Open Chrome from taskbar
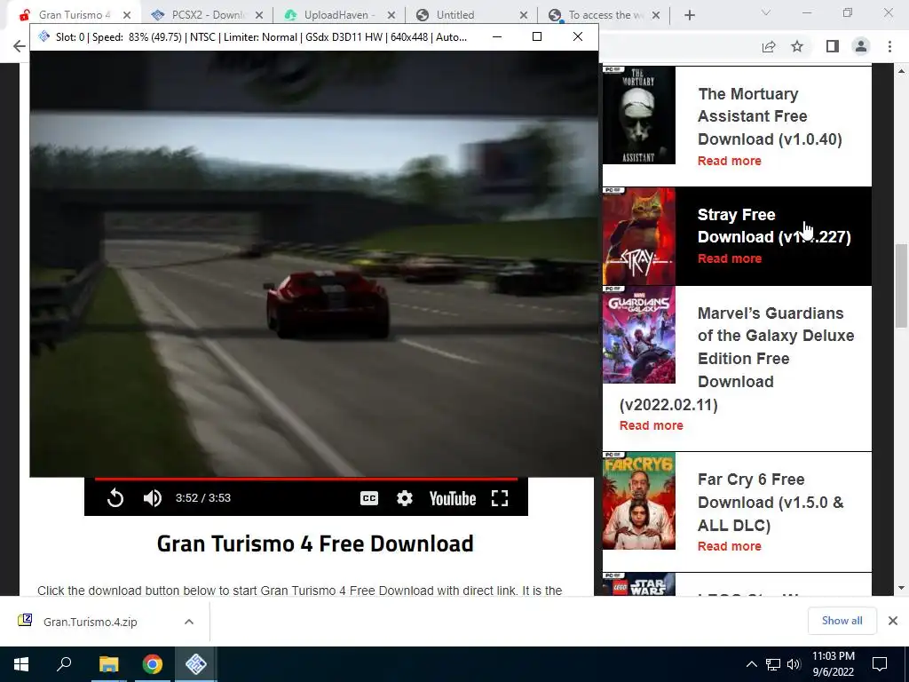This screenshot has width=909, height=682. (153, 664)
